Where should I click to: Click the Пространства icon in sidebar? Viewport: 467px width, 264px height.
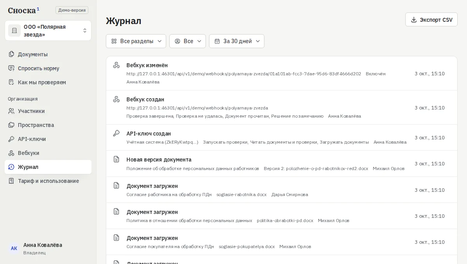click(x=11, y=125)
